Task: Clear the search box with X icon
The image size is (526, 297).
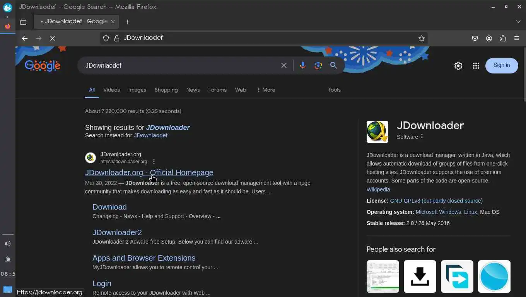Action: pyautogui.click(x=284, y=65)
